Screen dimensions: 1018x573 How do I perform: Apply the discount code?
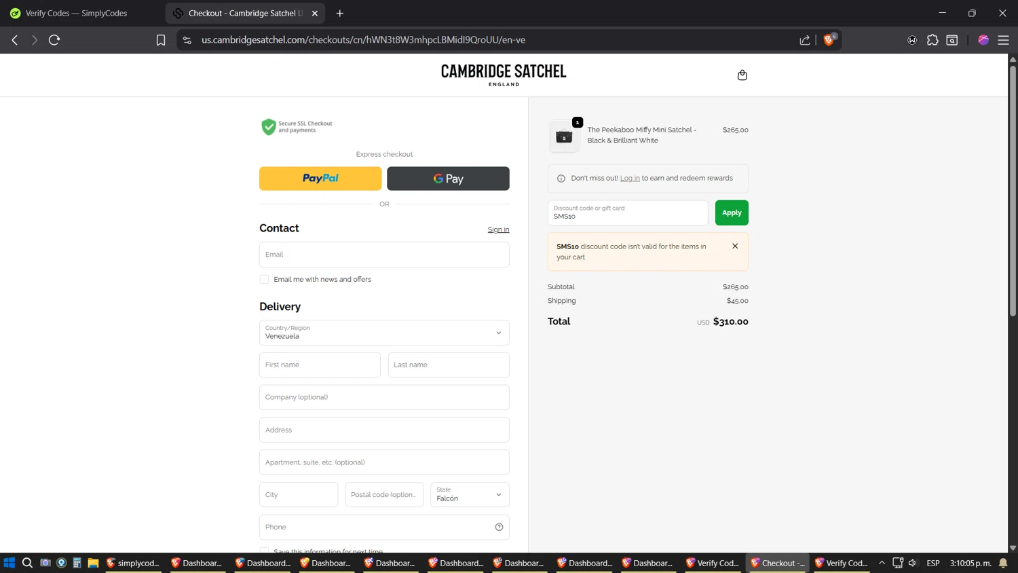(732, 212)
